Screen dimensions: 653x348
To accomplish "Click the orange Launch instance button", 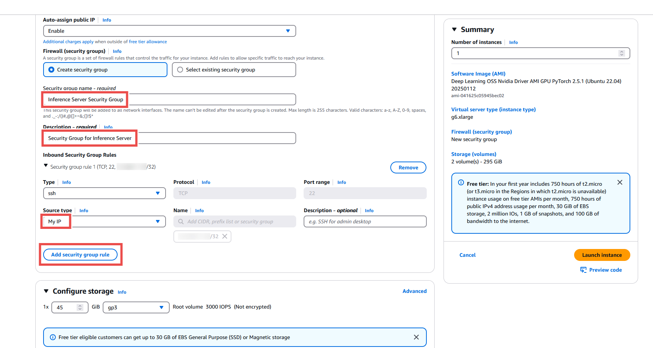I will 602,255.
